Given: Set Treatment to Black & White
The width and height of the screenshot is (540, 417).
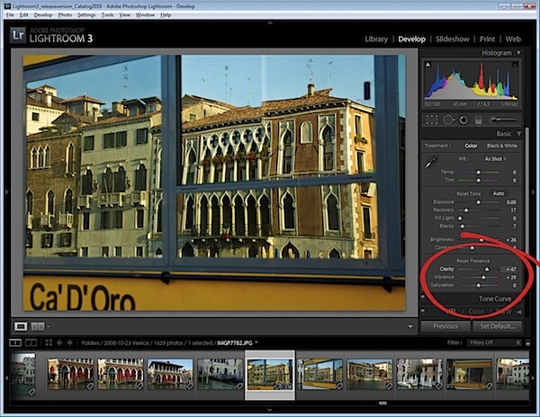Looking at the screenshot, I should (502, 146).
